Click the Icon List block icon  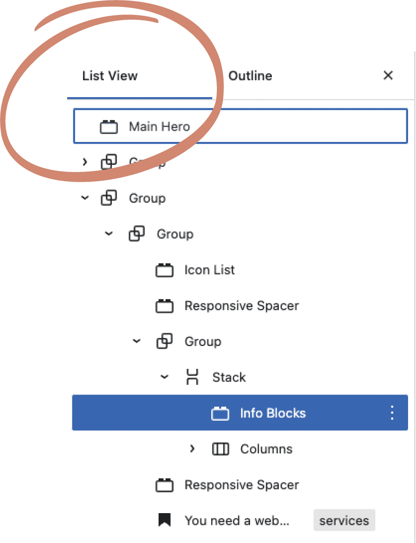pyautogui.click(x=164, y=270)
